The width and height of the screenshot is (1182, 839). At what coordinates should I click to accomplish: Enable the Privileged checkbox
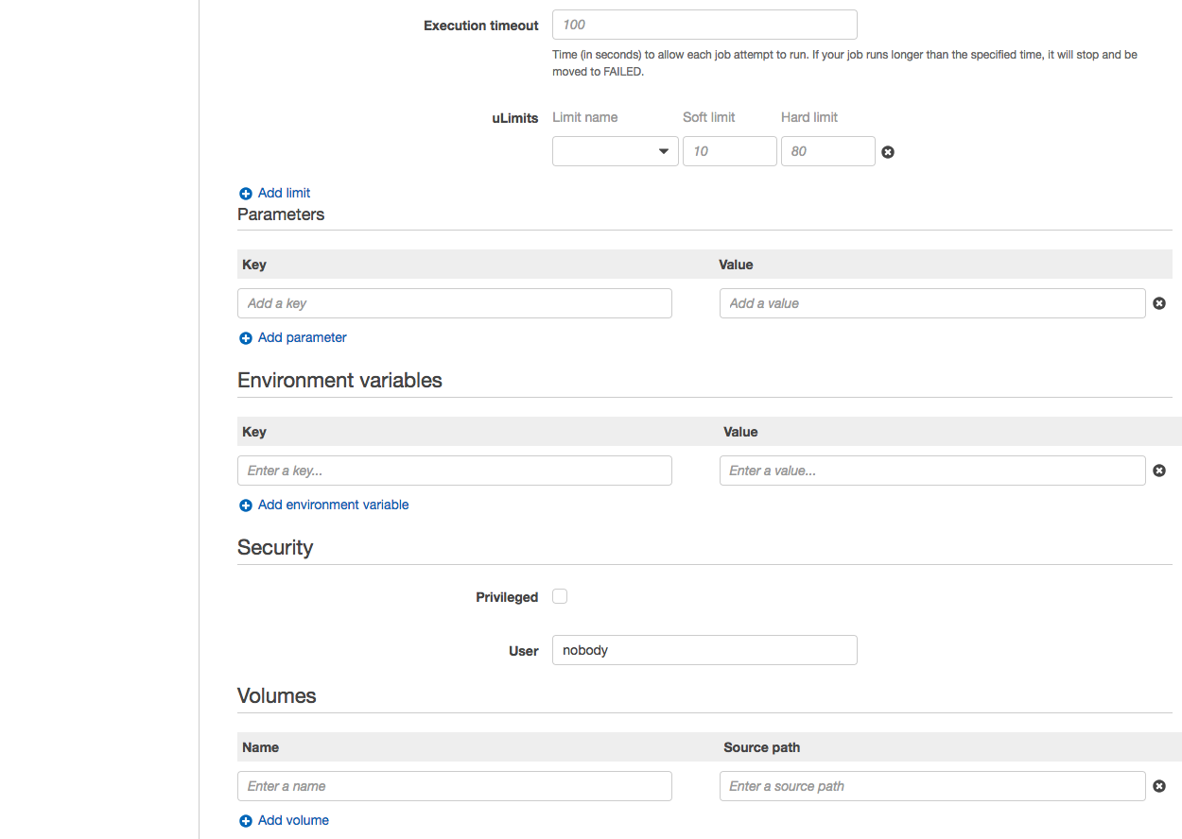click(560, 596)
